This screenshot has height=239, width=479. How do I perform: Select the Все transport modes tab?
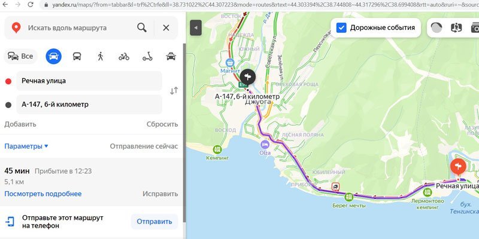(x=20, y=56)
